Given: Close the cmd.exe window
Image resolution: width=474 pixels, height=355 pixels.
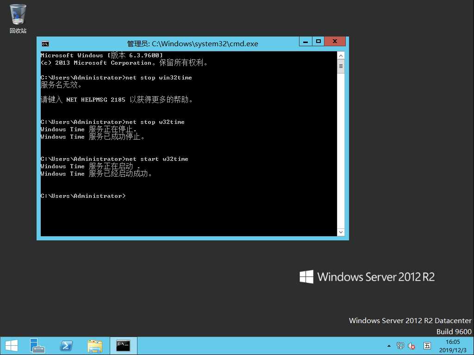Looking at the screenshot, I should [x=335, y=41].
